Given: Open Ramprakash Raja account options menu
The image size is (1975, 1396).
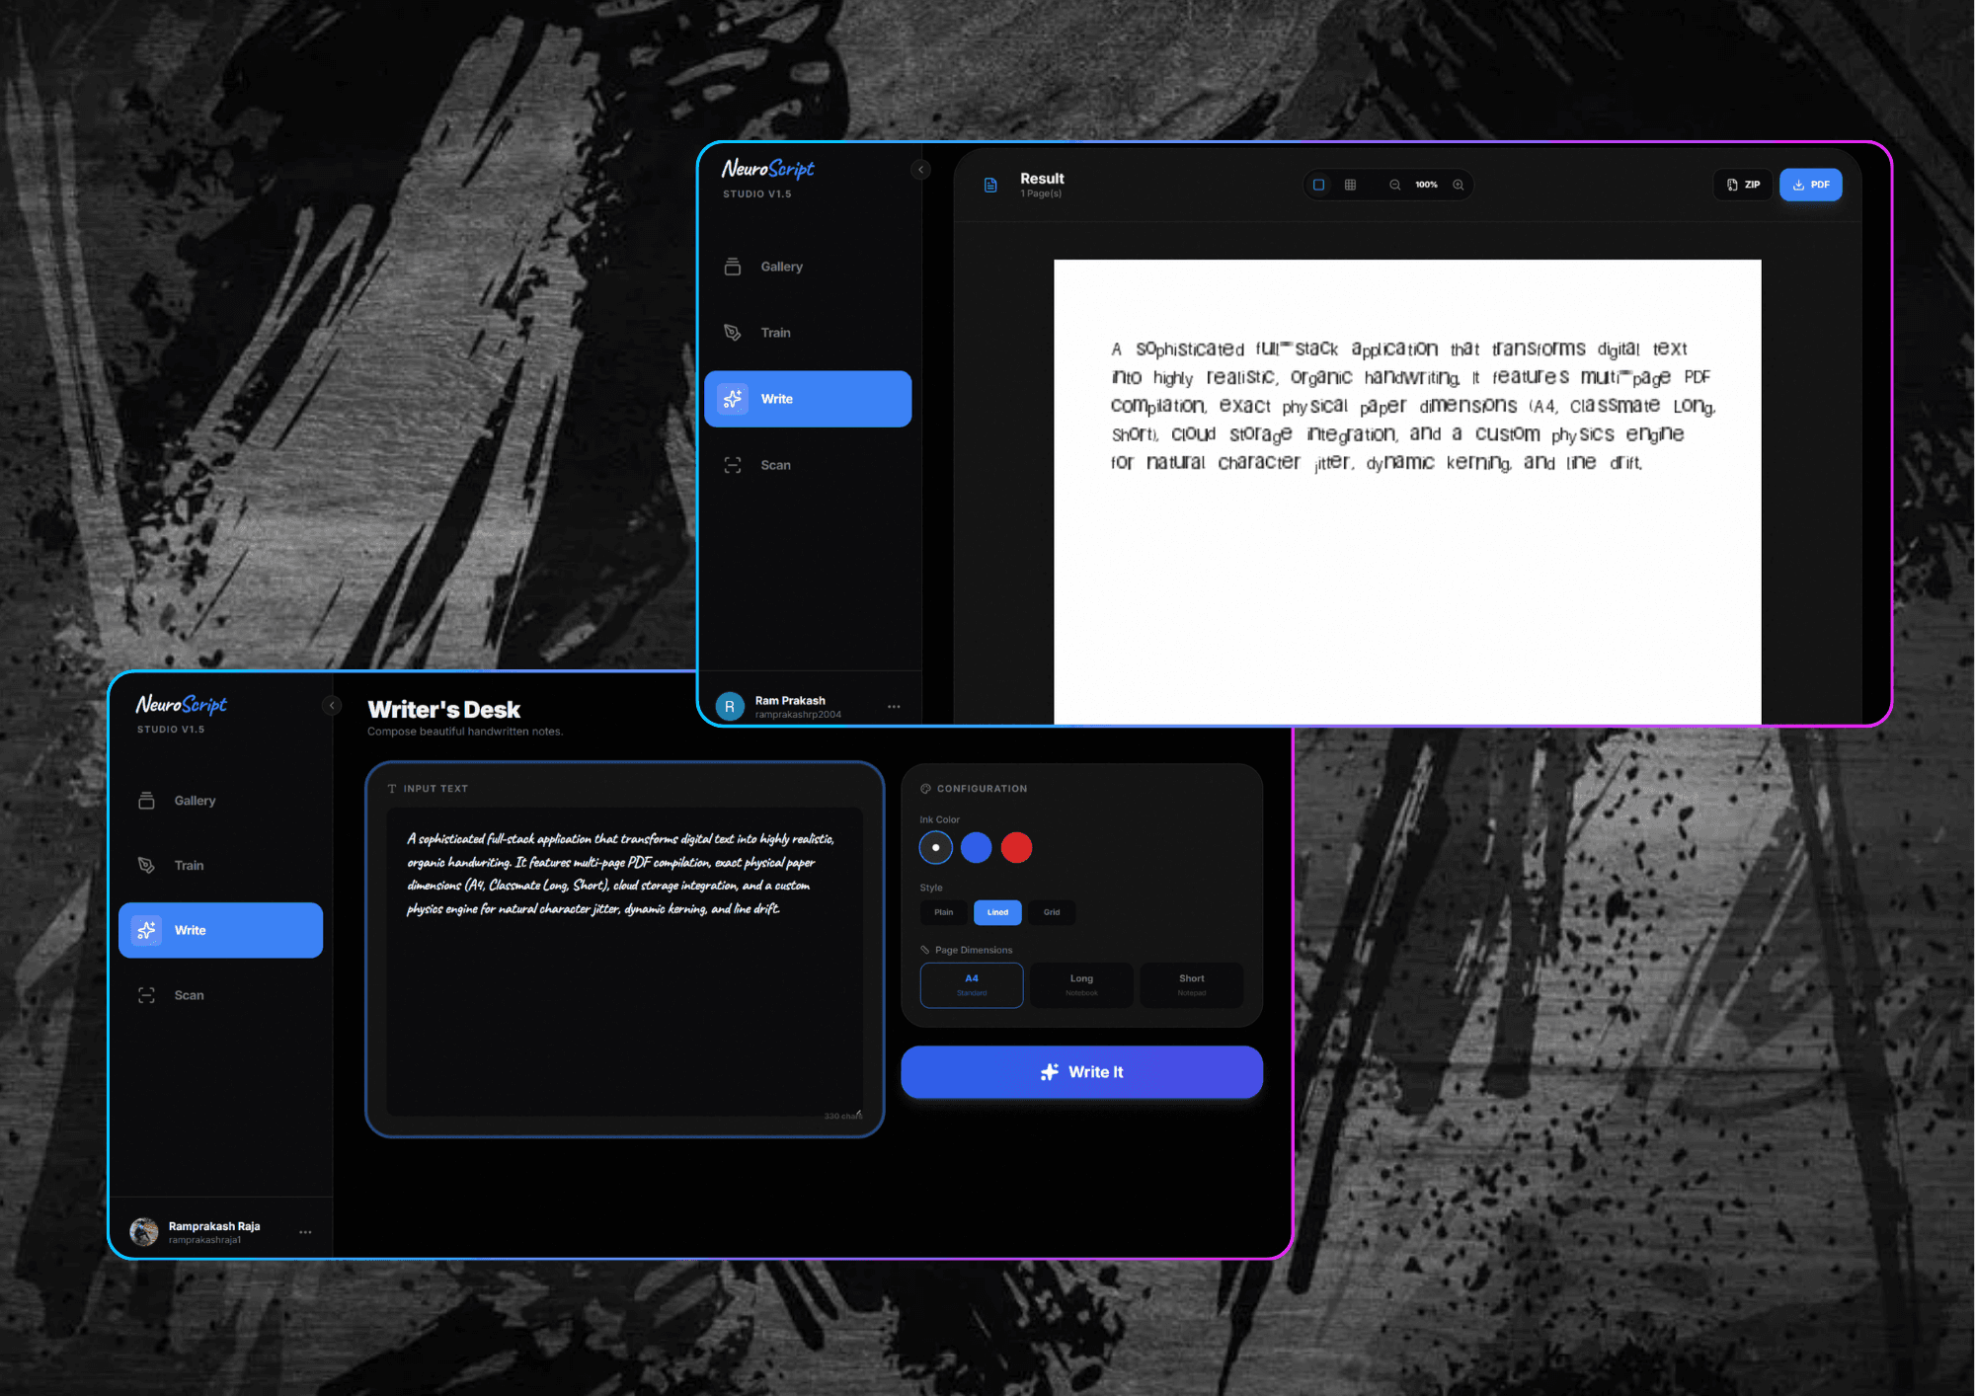Looking at the screenshot, I should 305,1232.
